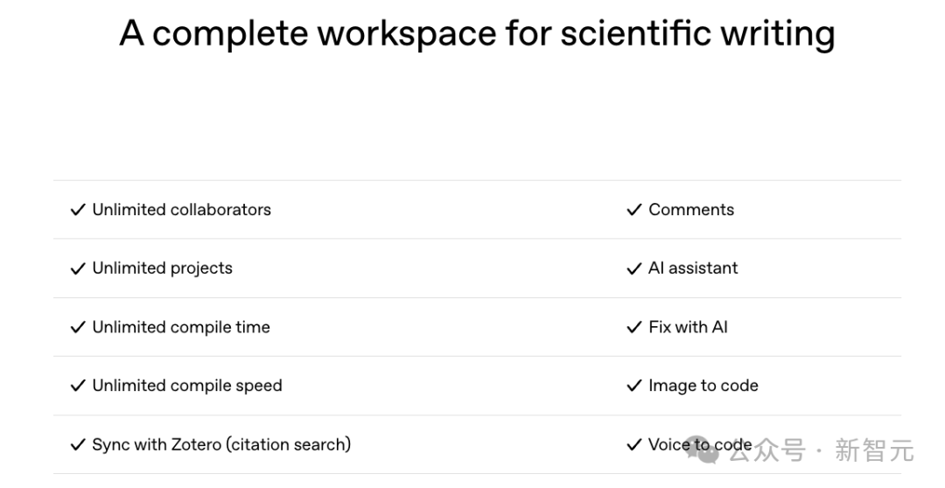Click the checkmark next to Unlimited projects
Viewport: 945px width, 488px height.
tap(78, 268)
